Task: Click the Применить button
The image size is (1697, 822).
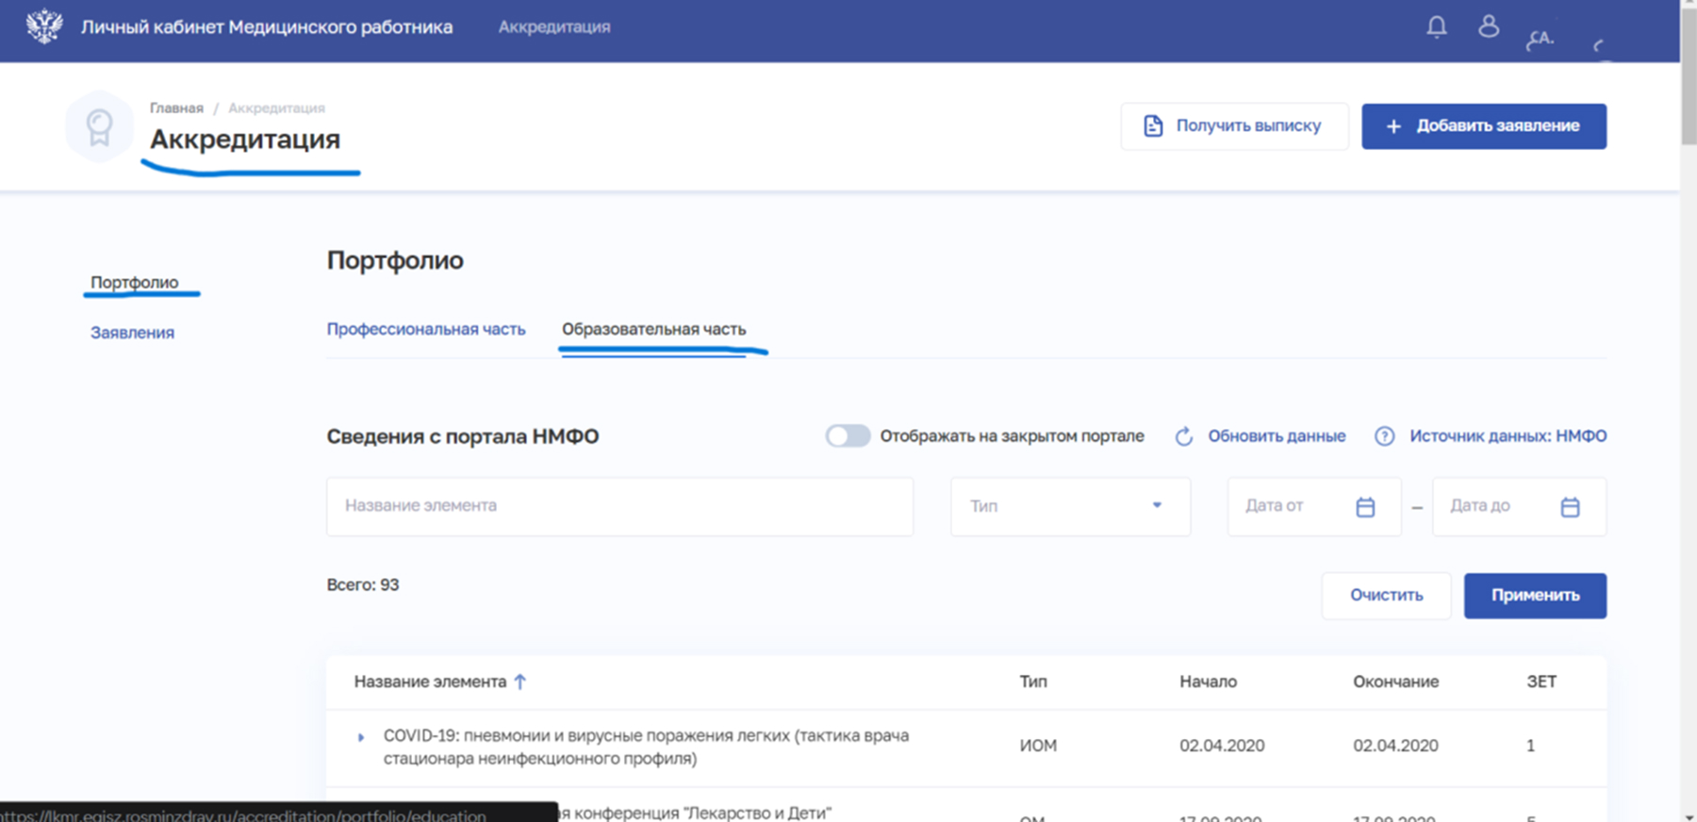Action: [1535, 596]
